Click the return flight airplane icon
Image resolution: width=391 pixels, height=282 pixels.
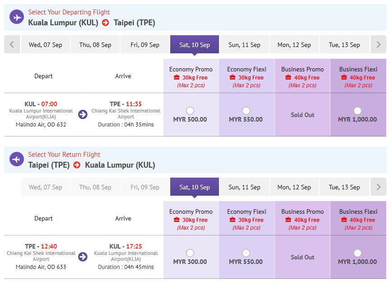[x=17, y=159]
